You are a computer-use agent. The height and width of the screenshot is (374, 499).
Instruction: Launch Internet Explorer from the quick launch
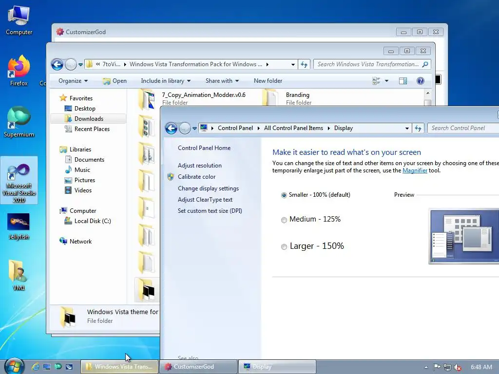point(35,367)
